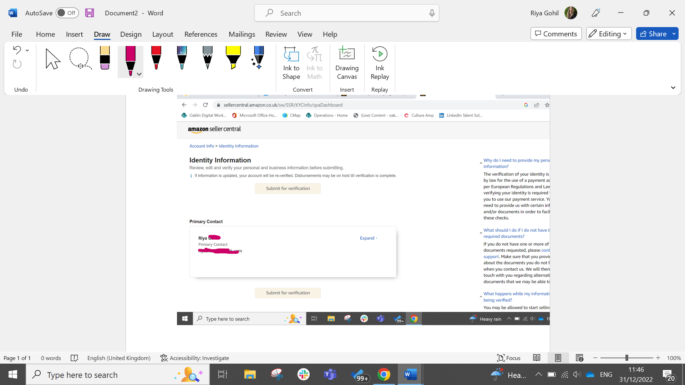Open the Share dropdown arrow
The width and height of the screenshot is (685, 385).
pos(674,34)
